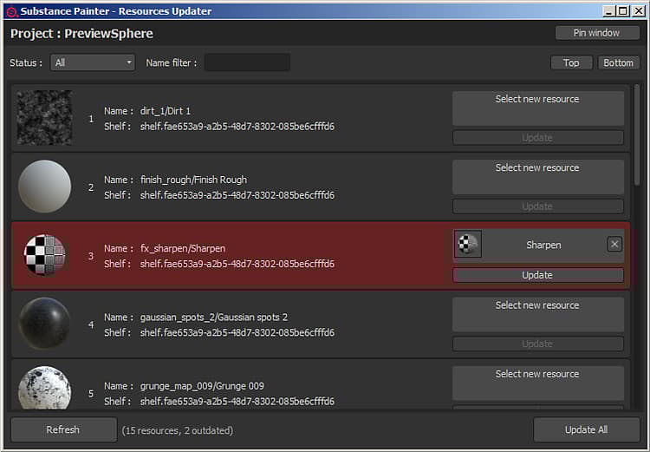Screen dimensions: 650x452
Task: Update the fx_sharpen/Sharpen resource
Action: (537, 275)
